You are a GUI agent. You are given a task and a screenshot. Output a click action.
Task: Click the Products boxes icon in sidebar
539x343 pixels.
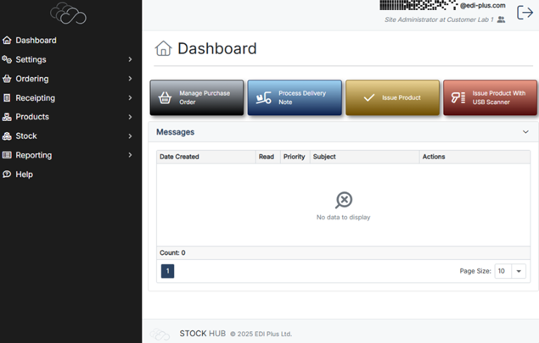point(8,117)
